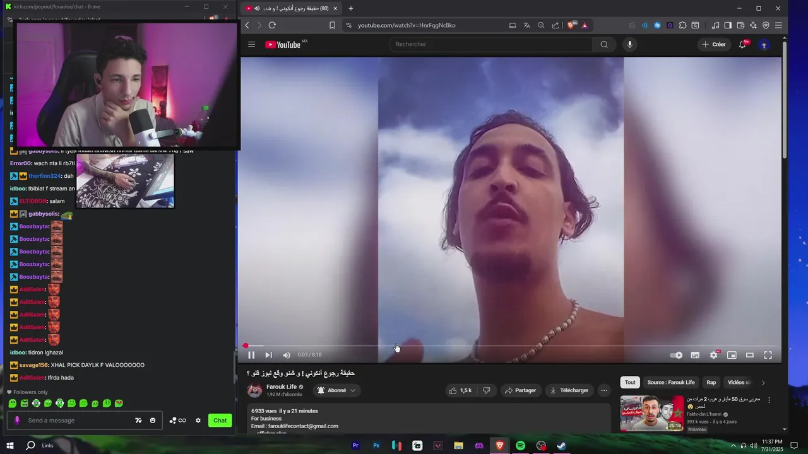Screen dimensions: 808x454
Task: Mute the YouTube player volume
Action: pos(287,355)
